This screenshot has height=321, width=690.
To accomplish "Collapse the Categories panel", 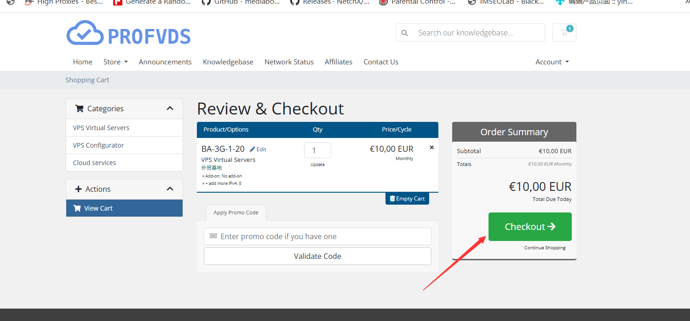I will [x=170, y=109].
